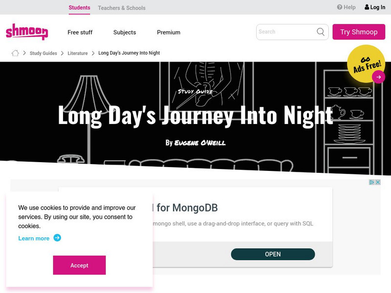Open the Literature breadcrumb link
The height and width of the screenshot is (293, 391).
(x=78, y=53)
